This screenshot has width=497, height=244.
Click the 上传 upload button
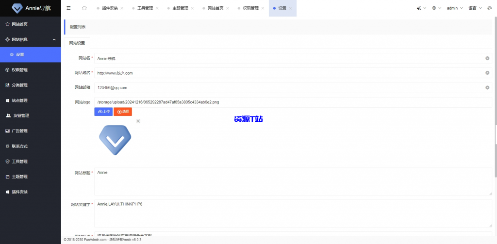tap(103, 112)
